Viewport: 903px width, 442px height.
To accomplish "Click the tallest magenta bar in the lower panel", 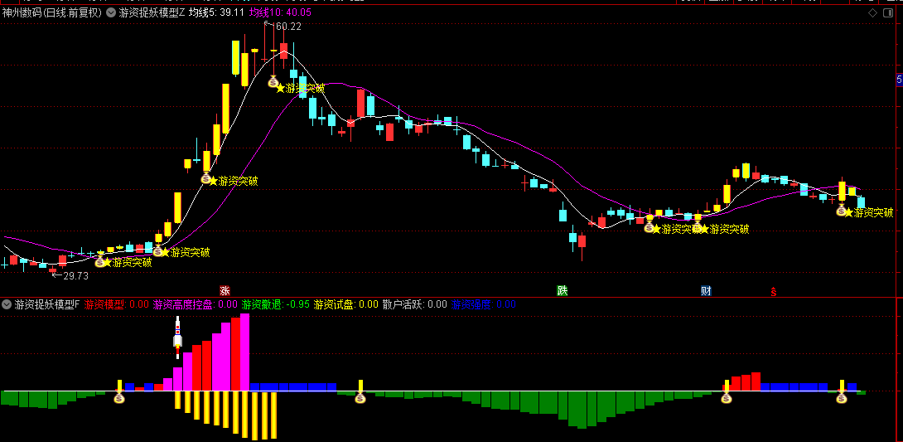I will tap(244, 352).
